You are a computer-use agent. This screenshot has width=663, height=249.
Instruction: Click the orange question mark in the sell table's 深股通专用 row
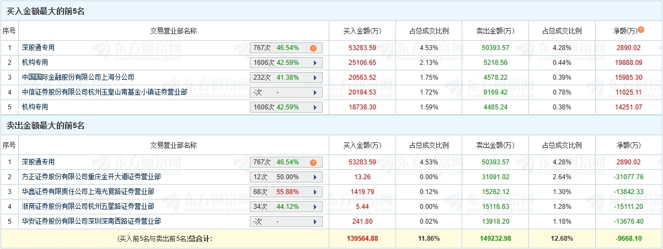point(313,163)
